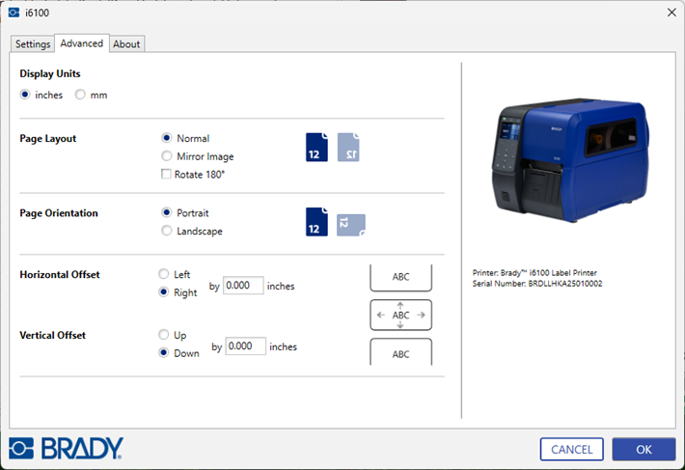Click the top ABC offset preview box

coord(400,277)
